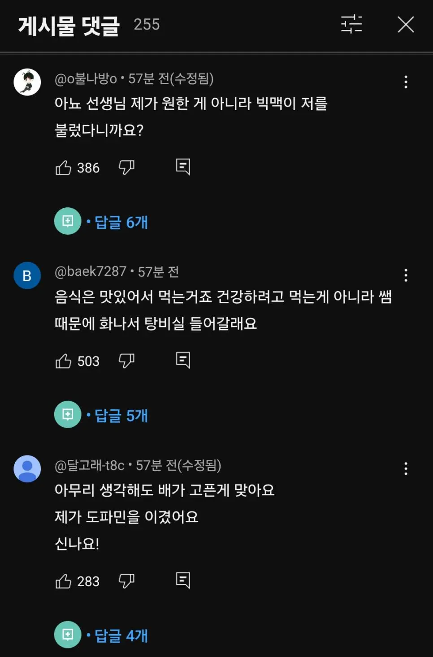This screenshot has width=433, height=657.
Task: Like the comment by @baek7287
Action: point(63,361)
